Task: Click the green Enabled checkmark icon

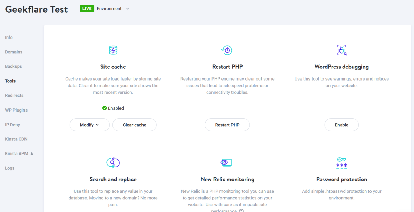Action: point(105,108)
